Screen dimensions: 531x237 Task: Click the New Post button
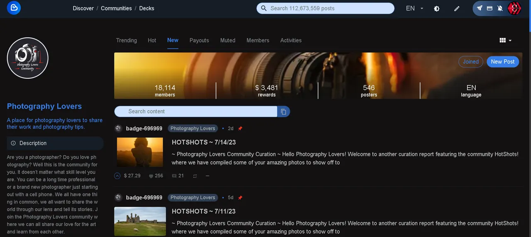tap(502, 62)
